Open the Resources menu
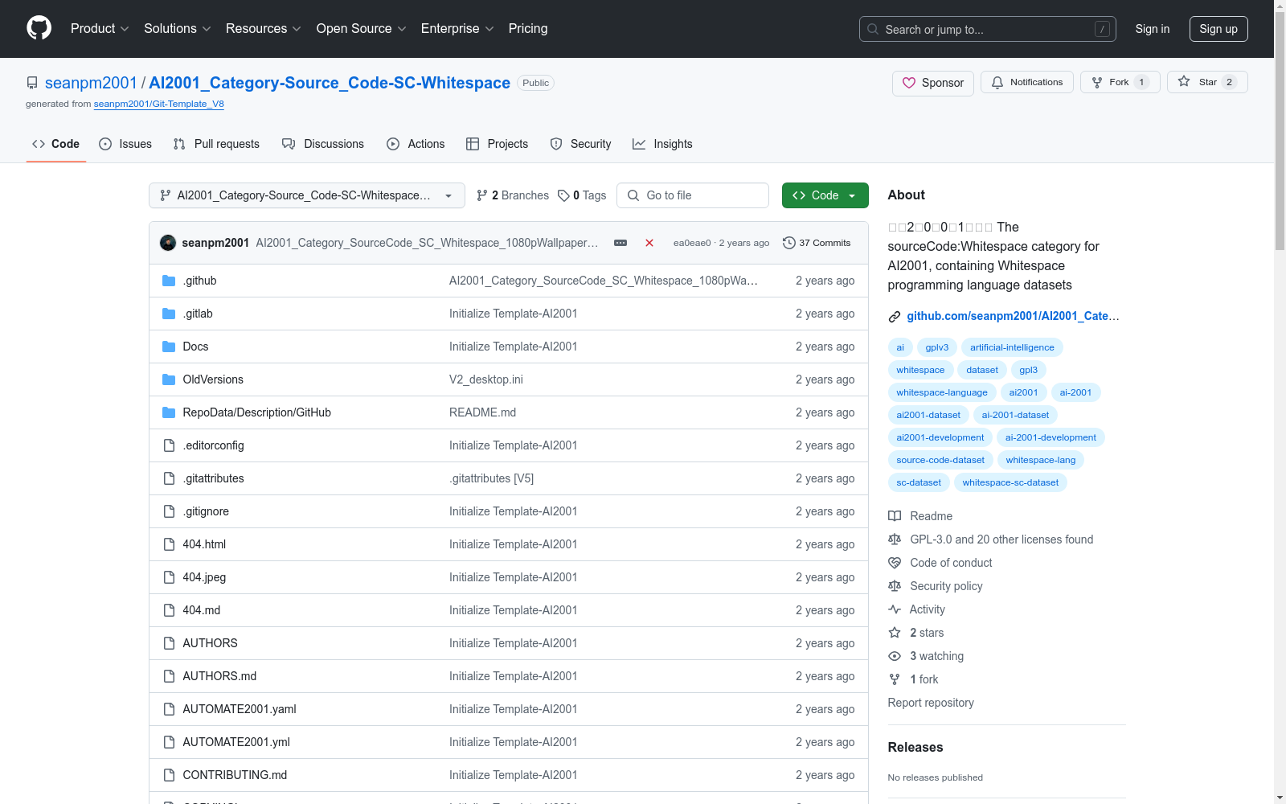The height and width of the screenshot is (804, 1286). [264, 28]
